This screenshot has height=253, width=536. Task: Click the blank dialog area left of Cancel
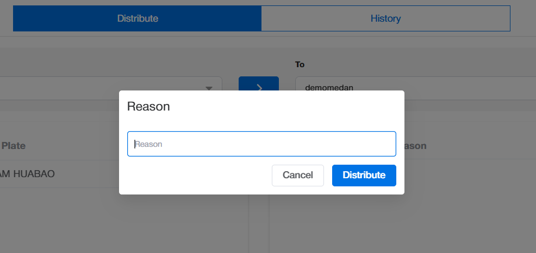196,176
